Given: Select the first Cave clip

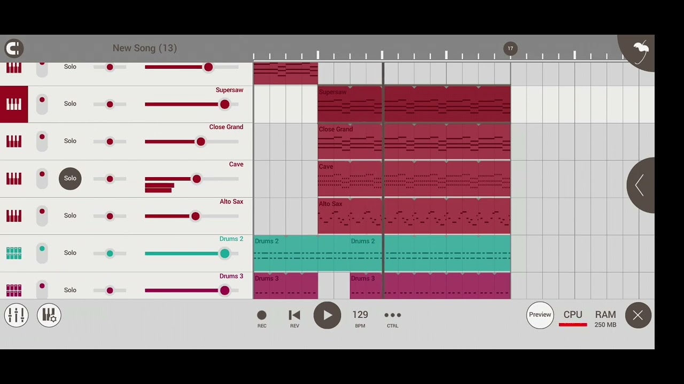Looking at the screenshot, I should click(350, 179).
